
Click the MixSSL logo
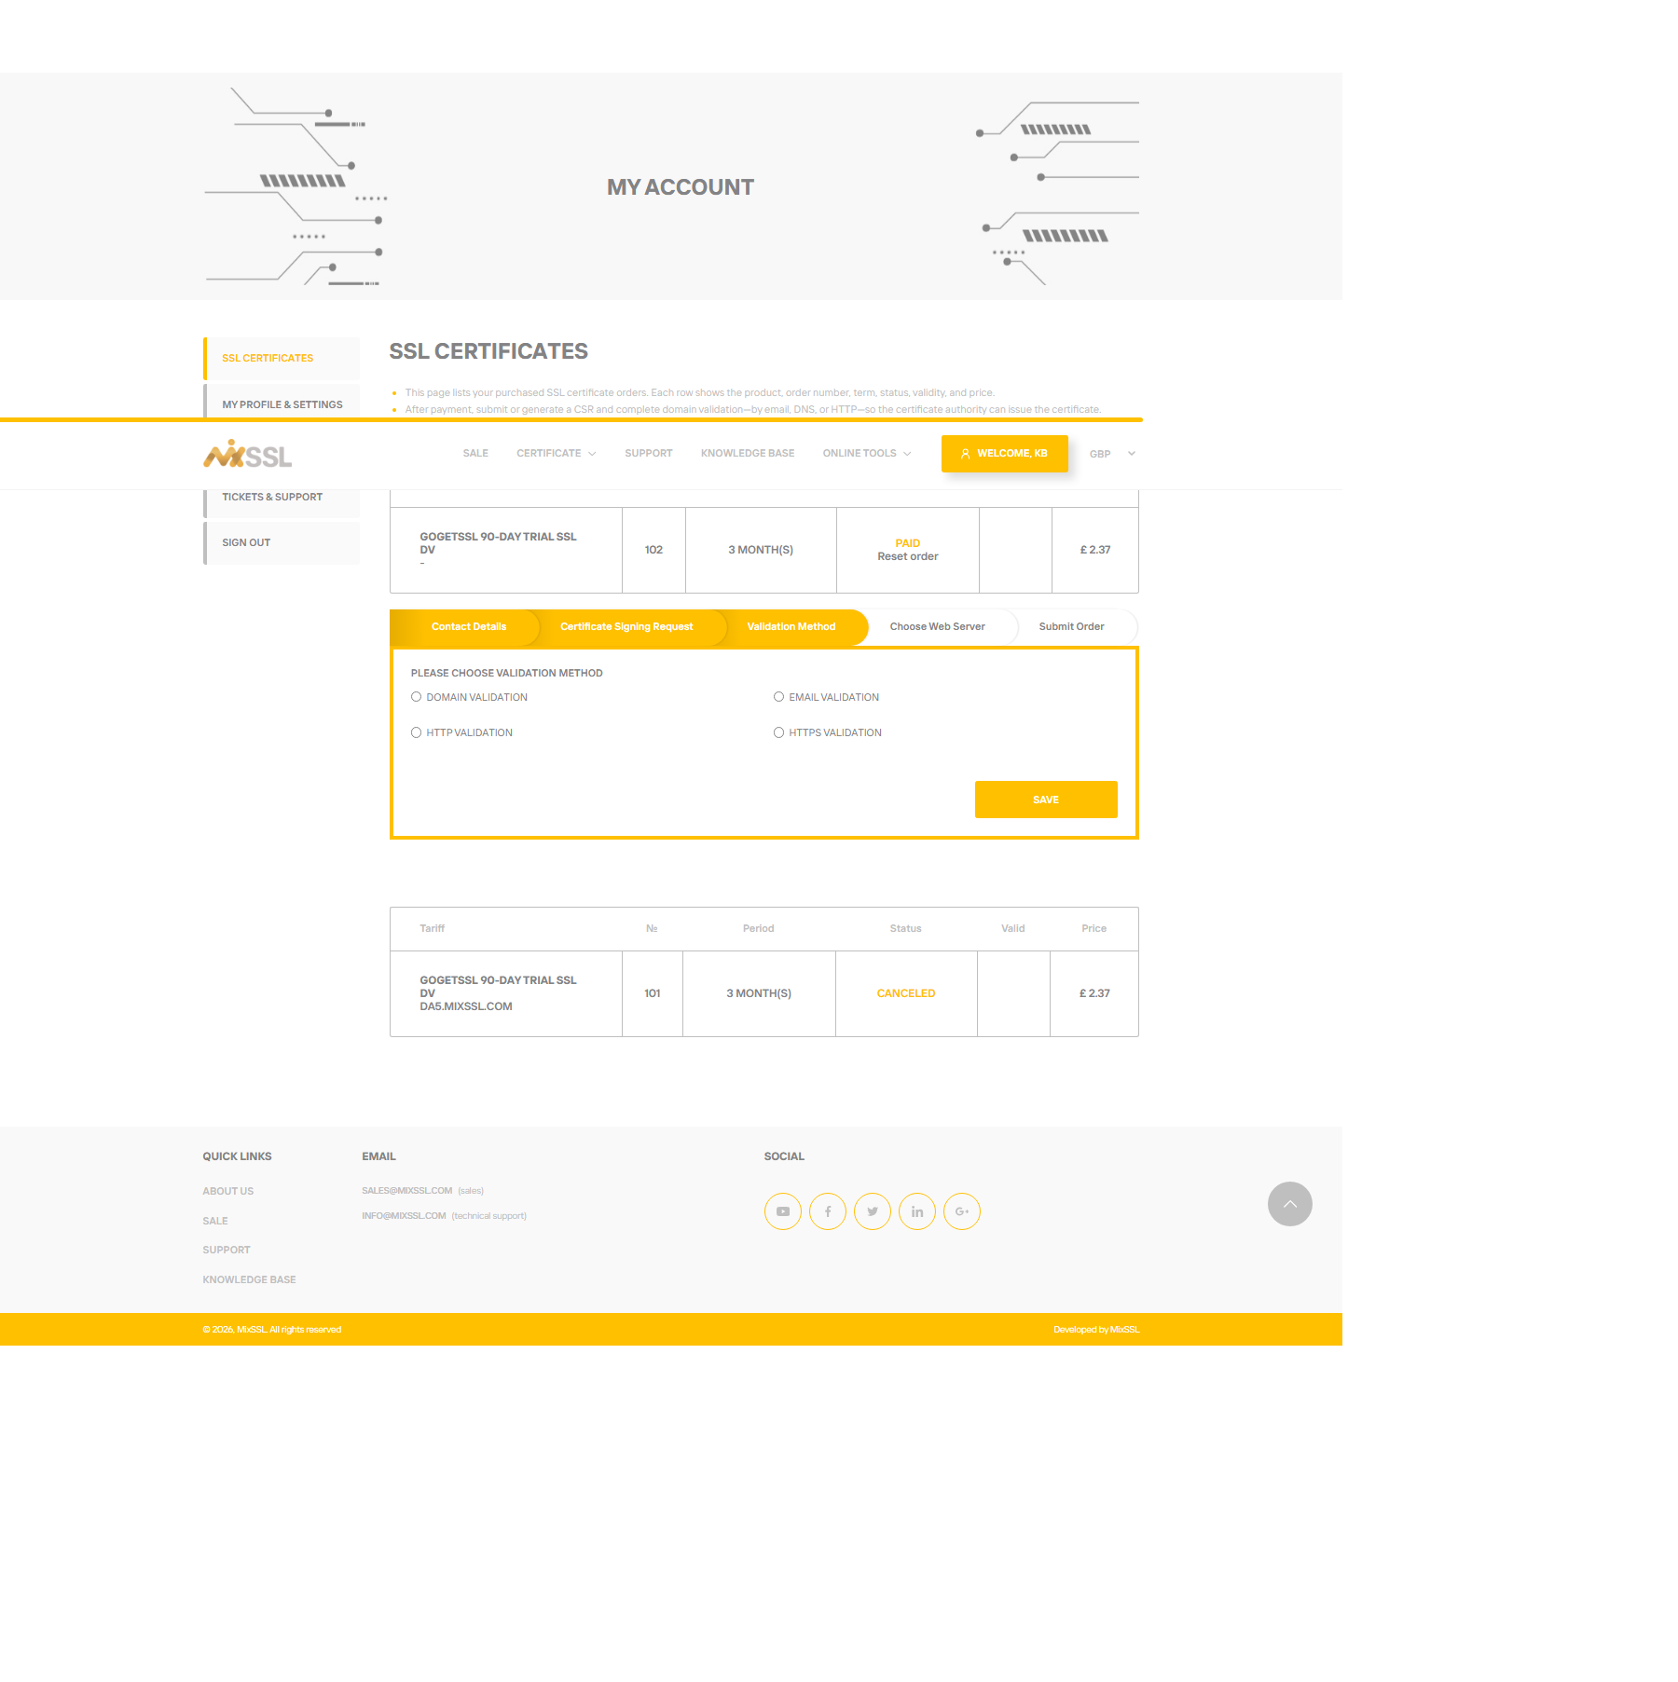[248, 454]
